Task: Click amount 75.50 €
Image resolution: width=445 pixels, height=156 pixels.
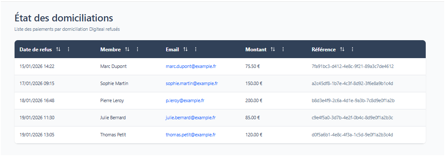Action: [253, 67]
